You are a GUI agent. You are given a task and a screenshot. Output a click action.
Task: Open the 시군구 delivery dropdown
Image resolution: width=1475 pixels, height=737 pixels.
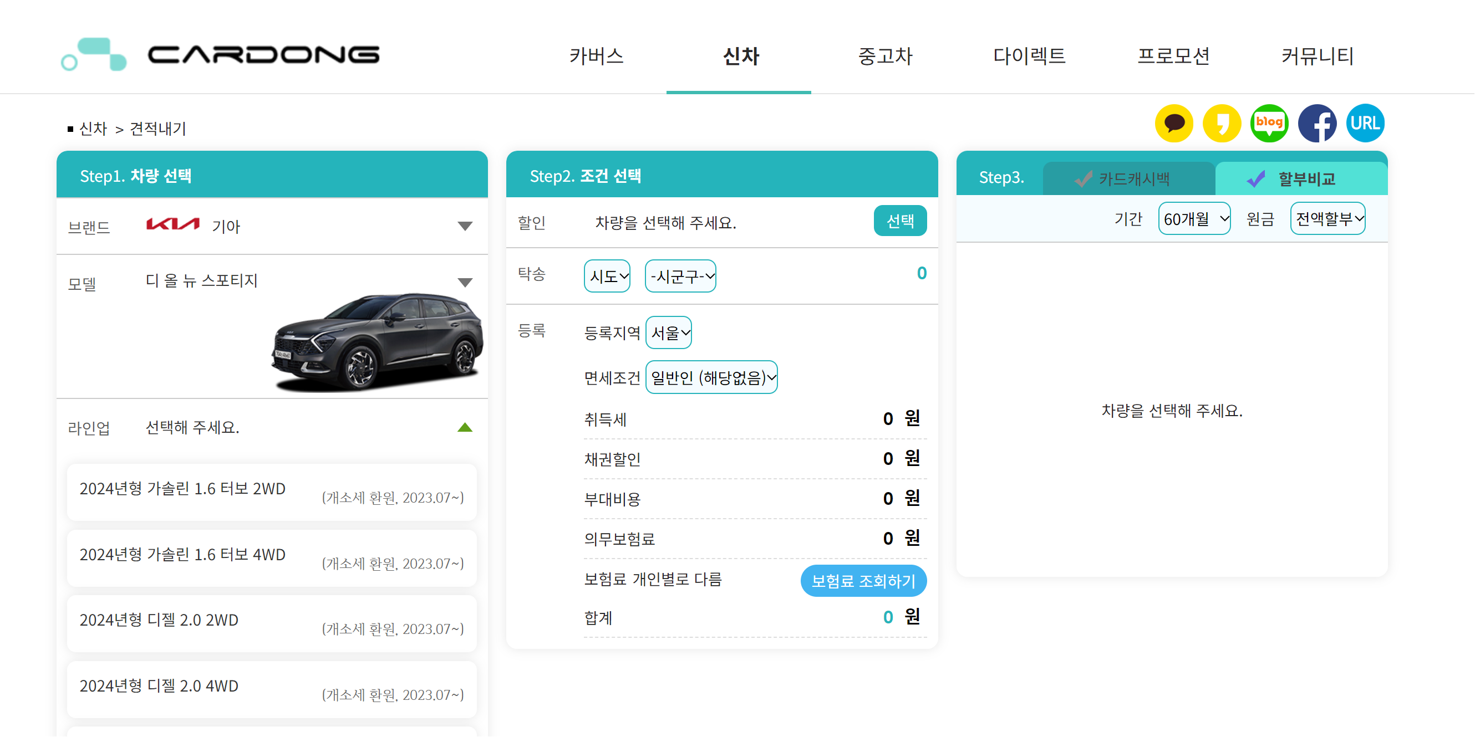(680, 277)
